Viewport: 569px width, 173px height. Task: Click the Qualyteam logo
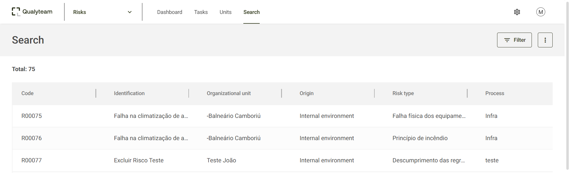32,12
